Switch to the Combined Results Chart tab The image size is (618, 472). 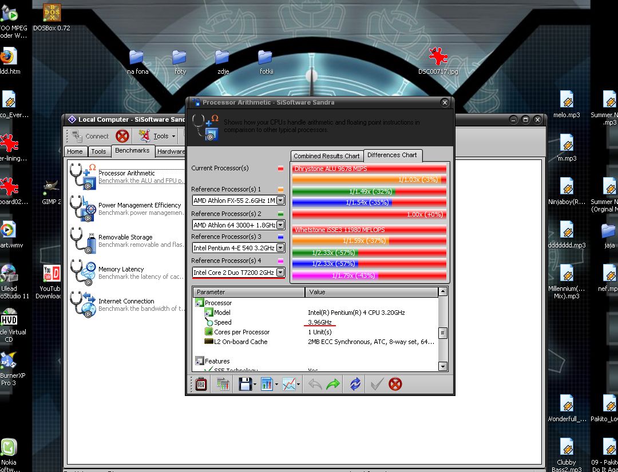326,156
